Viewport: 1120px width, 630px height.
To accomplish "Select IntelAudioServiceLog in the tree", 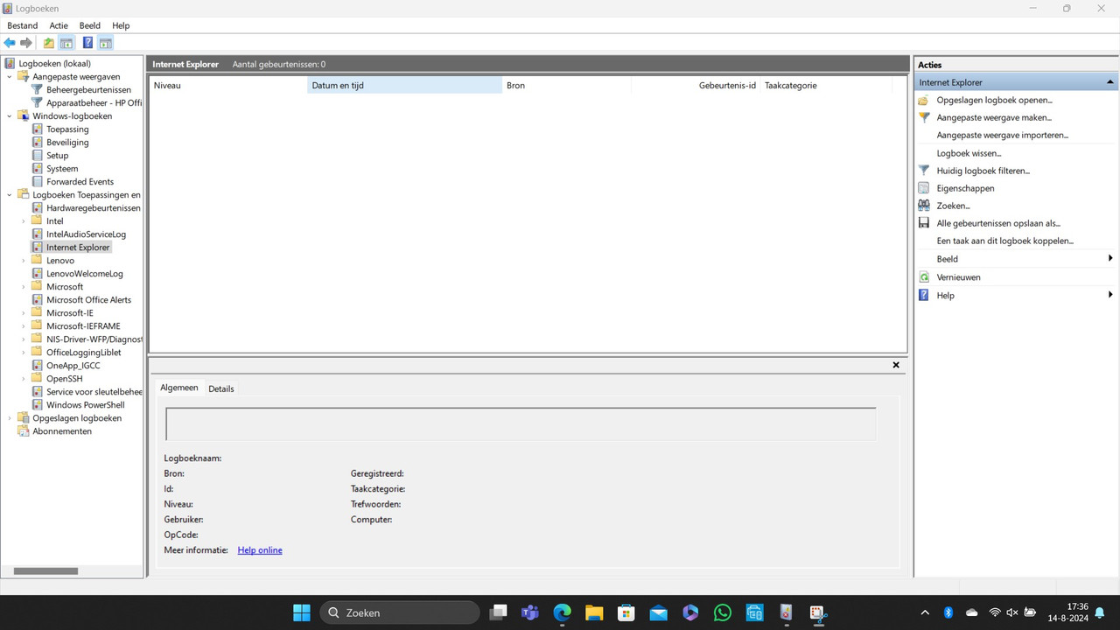I will pyautogui.click(x=86, y=234).
